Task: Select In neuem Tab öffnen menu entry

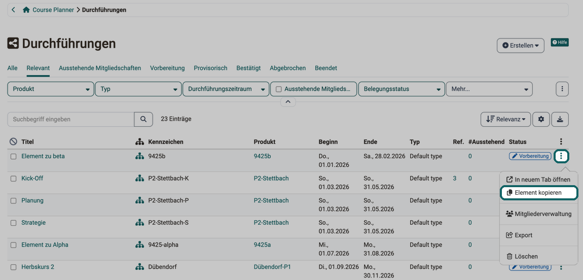Action: point(538,179)
